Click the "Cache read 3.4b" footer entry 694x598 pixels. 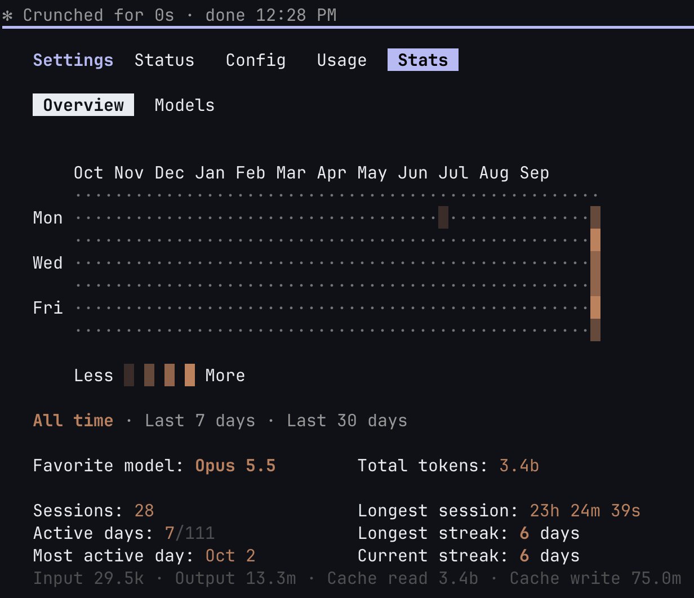[x=403, y=578]
